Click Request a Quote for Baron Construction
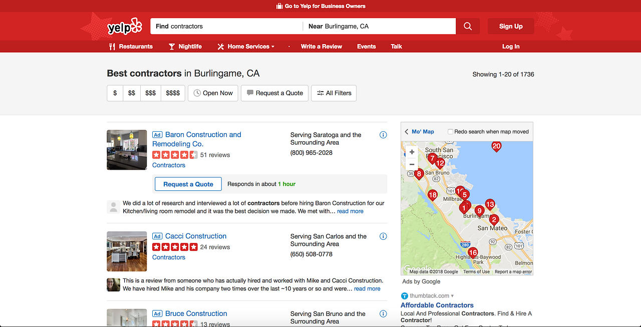 tap(188, 184)
